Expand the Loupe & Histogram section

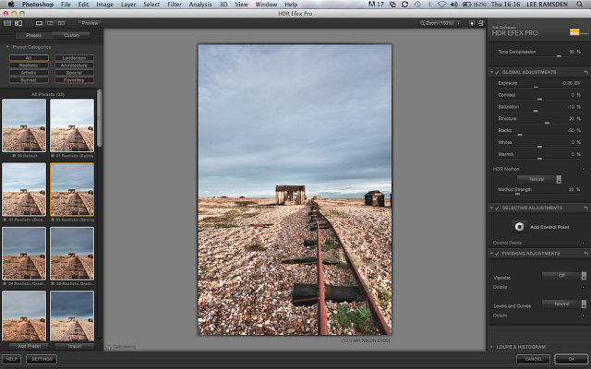(x=491, y=347)
